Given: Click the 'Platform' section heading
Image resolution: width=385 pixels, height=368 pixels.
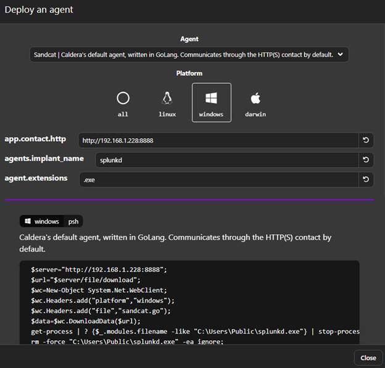Looking at the screenshot, I should 189,73.
